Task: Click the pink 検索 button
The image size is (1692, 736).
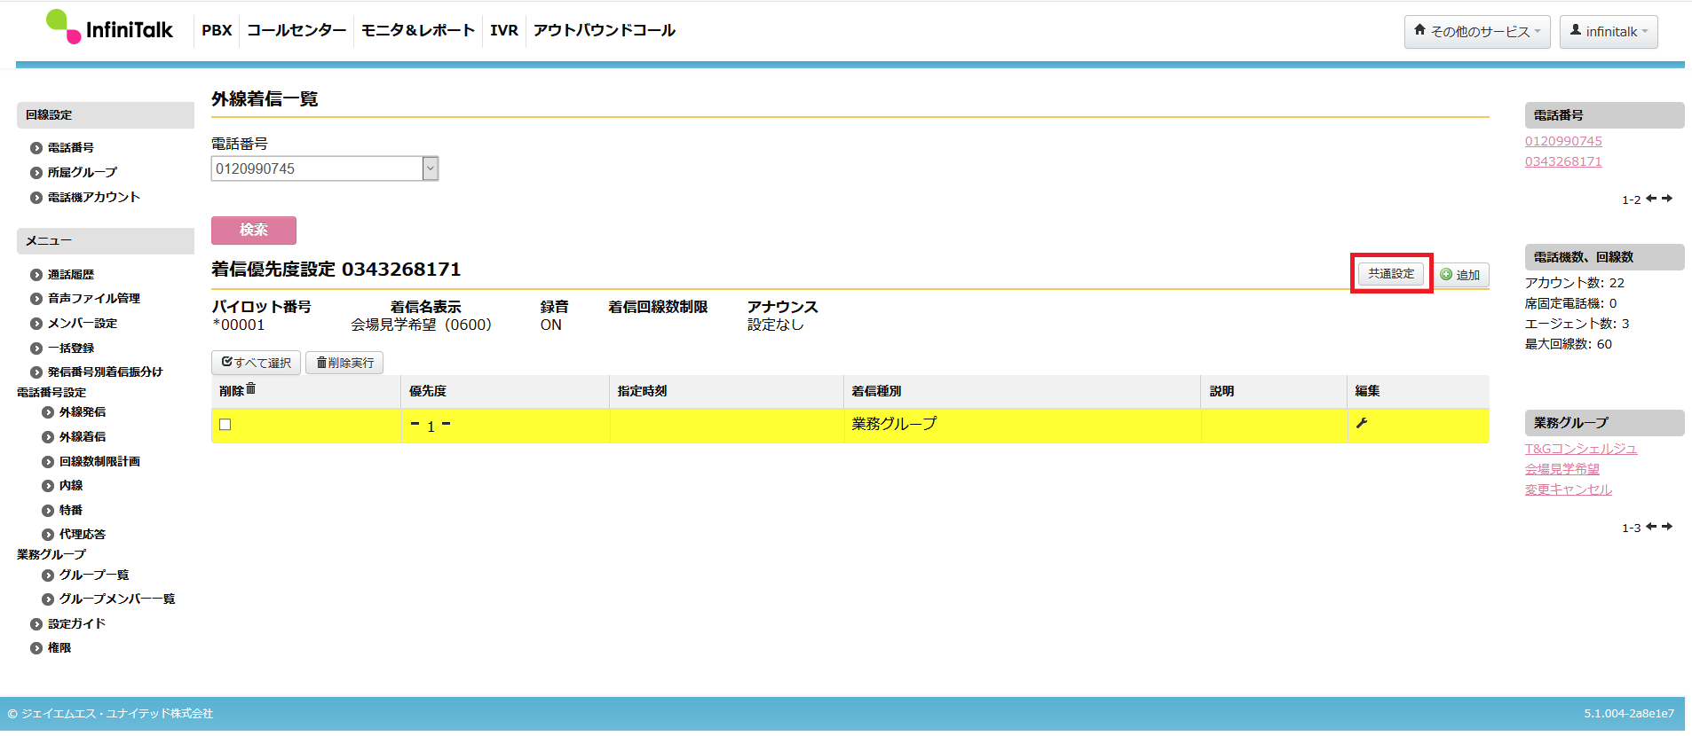Action: pyautogui.click(x=254, y=230)
